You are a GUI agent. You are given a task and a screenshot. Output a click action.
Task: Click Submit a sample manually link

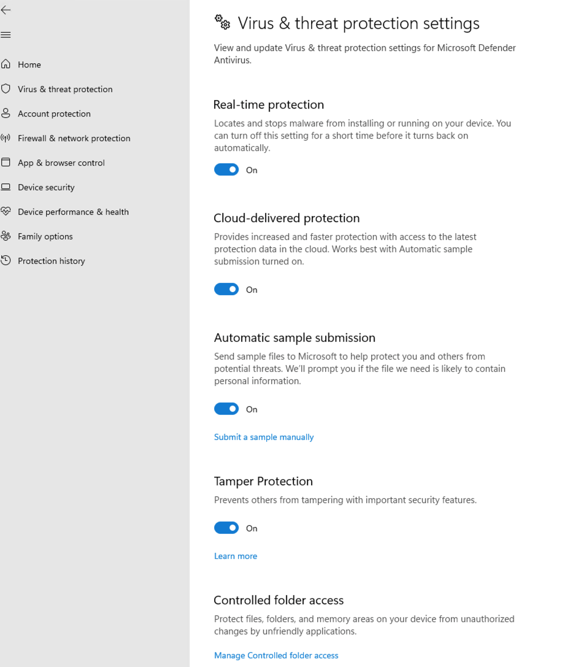[263, 436]
